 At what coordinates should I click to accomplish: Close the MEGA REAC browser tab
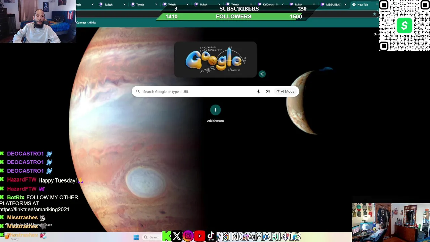345,5
